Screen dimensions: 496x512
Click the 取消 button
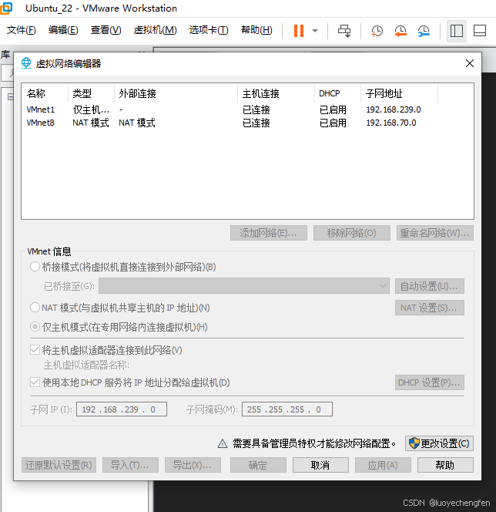(x=320, y=465)
